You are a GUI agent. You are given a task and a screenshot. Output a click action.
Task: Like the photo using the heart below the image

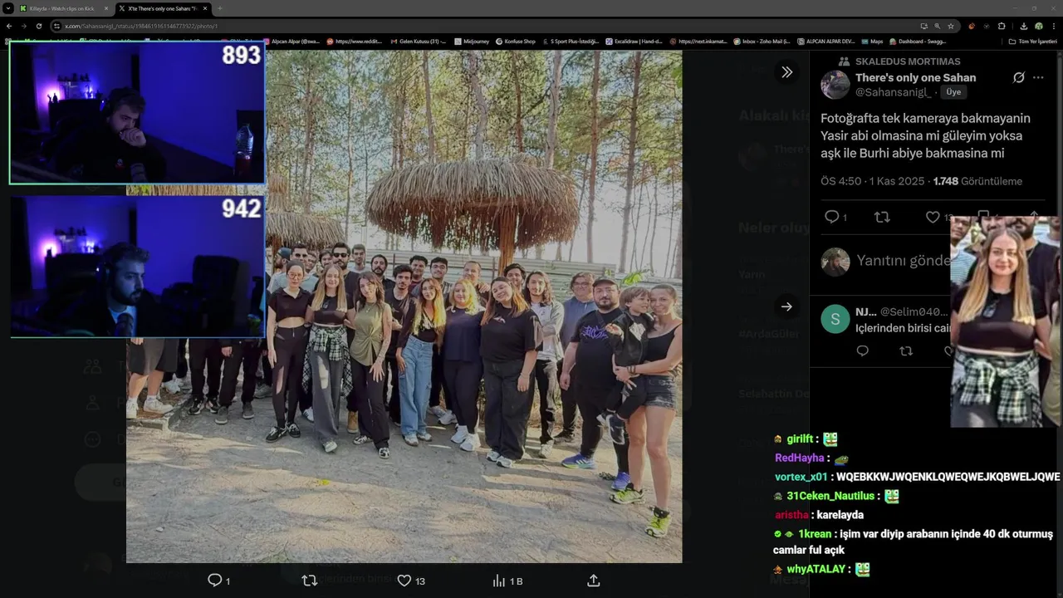(404, 581)
